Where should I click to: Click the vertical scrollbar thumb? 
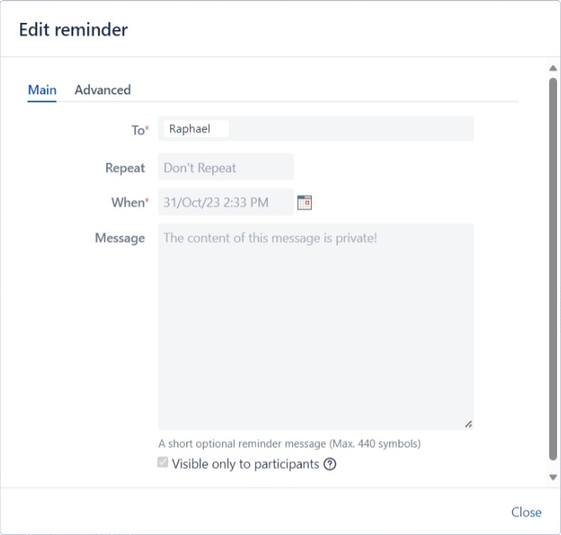point(553,267)
